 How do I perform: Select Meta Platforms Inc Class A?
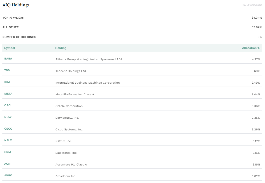pyautogui.click(x=75, y=94)
